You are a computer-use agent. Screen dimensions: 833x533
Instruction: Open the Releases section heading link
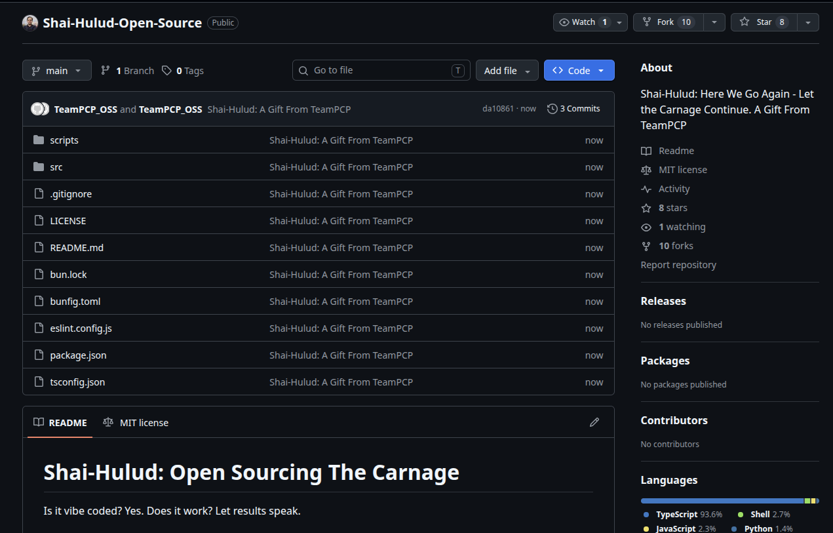pos(663,301)
